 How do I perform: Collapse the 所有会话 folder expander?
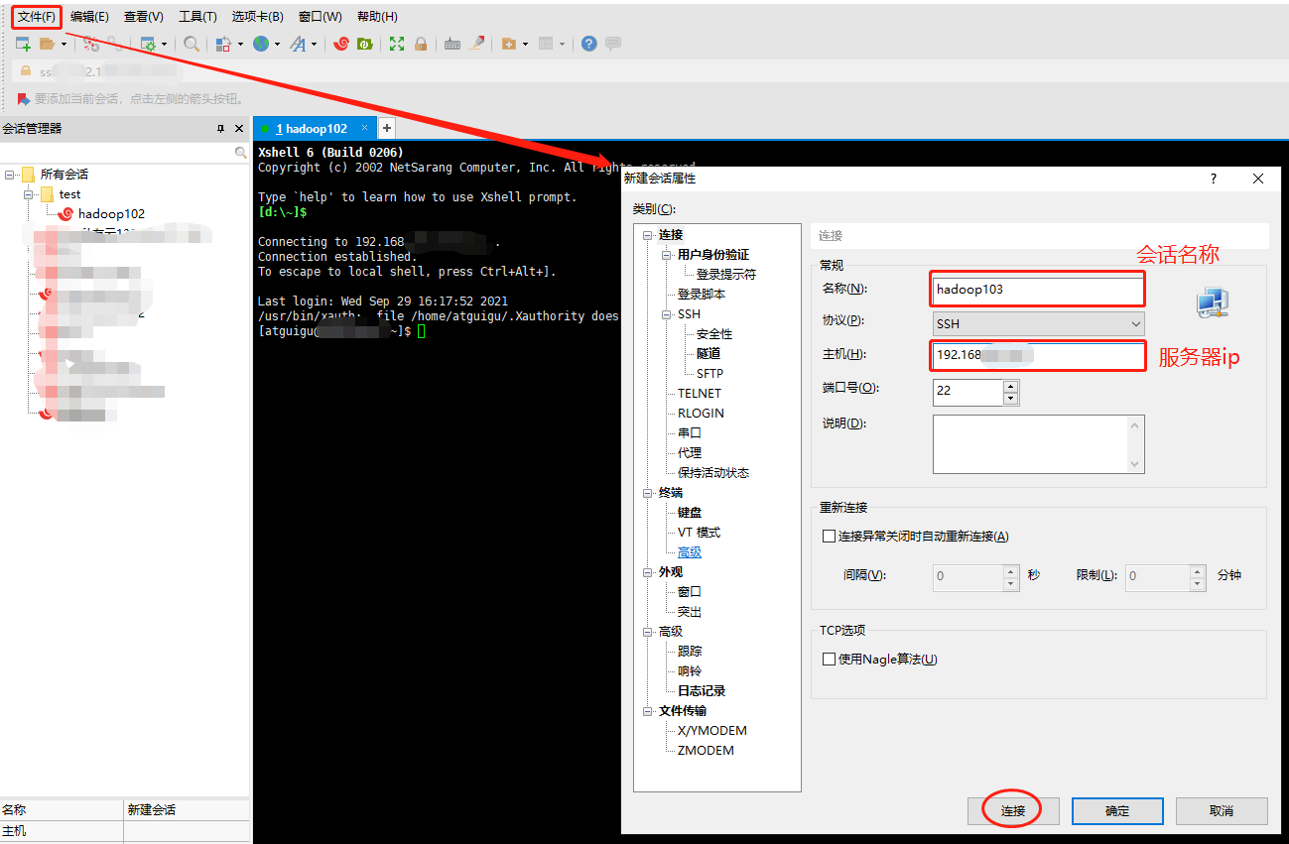[10, 175]
